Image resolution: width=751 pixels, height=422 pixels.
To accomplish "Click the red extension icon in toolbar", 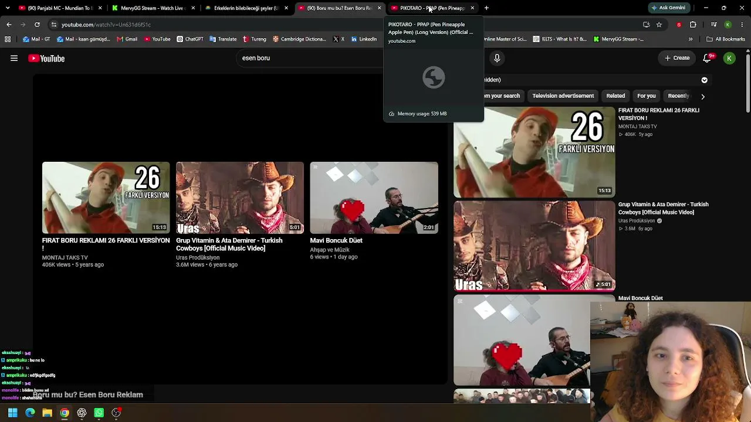I will [x=679, y=25].
